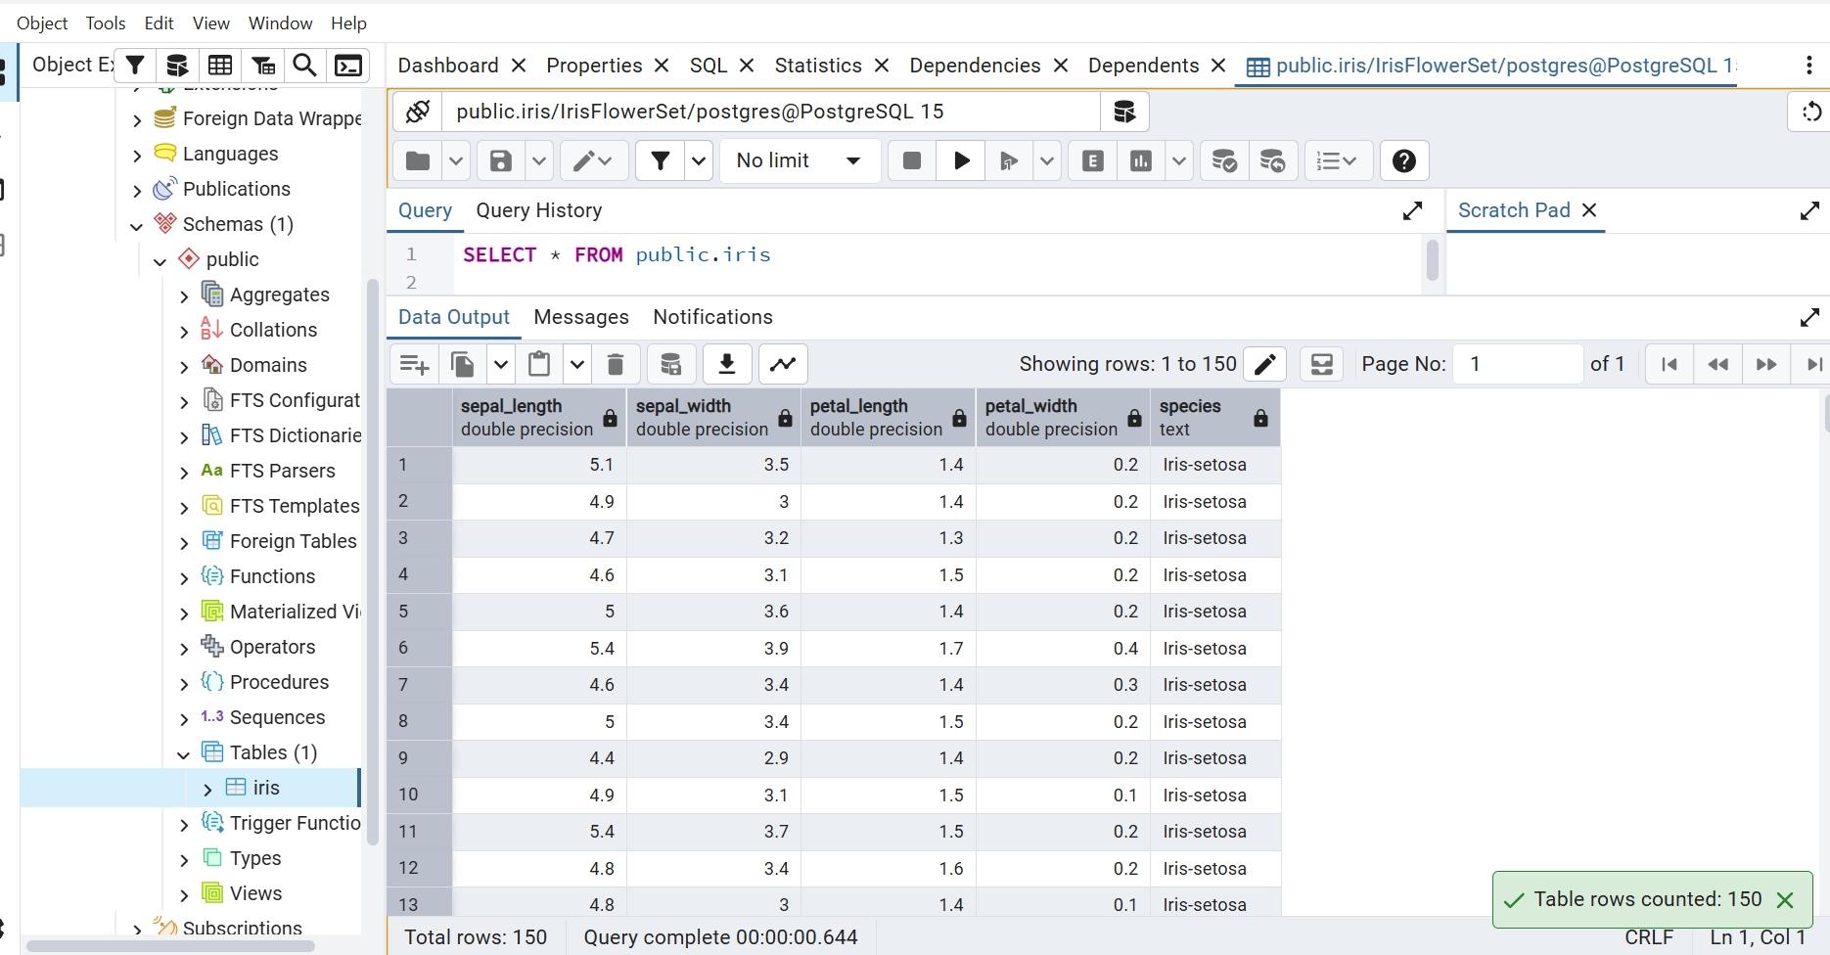Open the Graph Visualiser icon
The width and height of the screenshot is (1830, 955).
[783, 364]
